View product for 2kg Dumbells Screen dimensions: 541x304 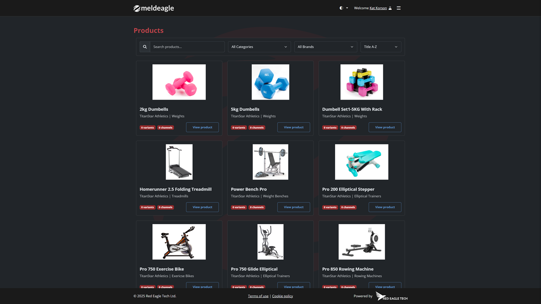point(202,127)
